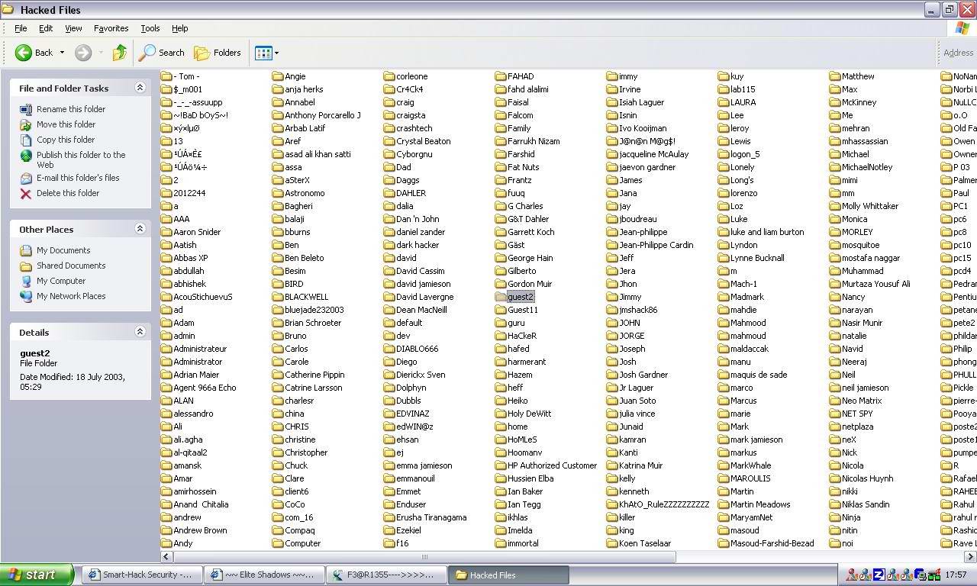The height and width of the screenshot is (586, 977).
Task: Open My Network Places link
Action: click(x=70, y=296)
